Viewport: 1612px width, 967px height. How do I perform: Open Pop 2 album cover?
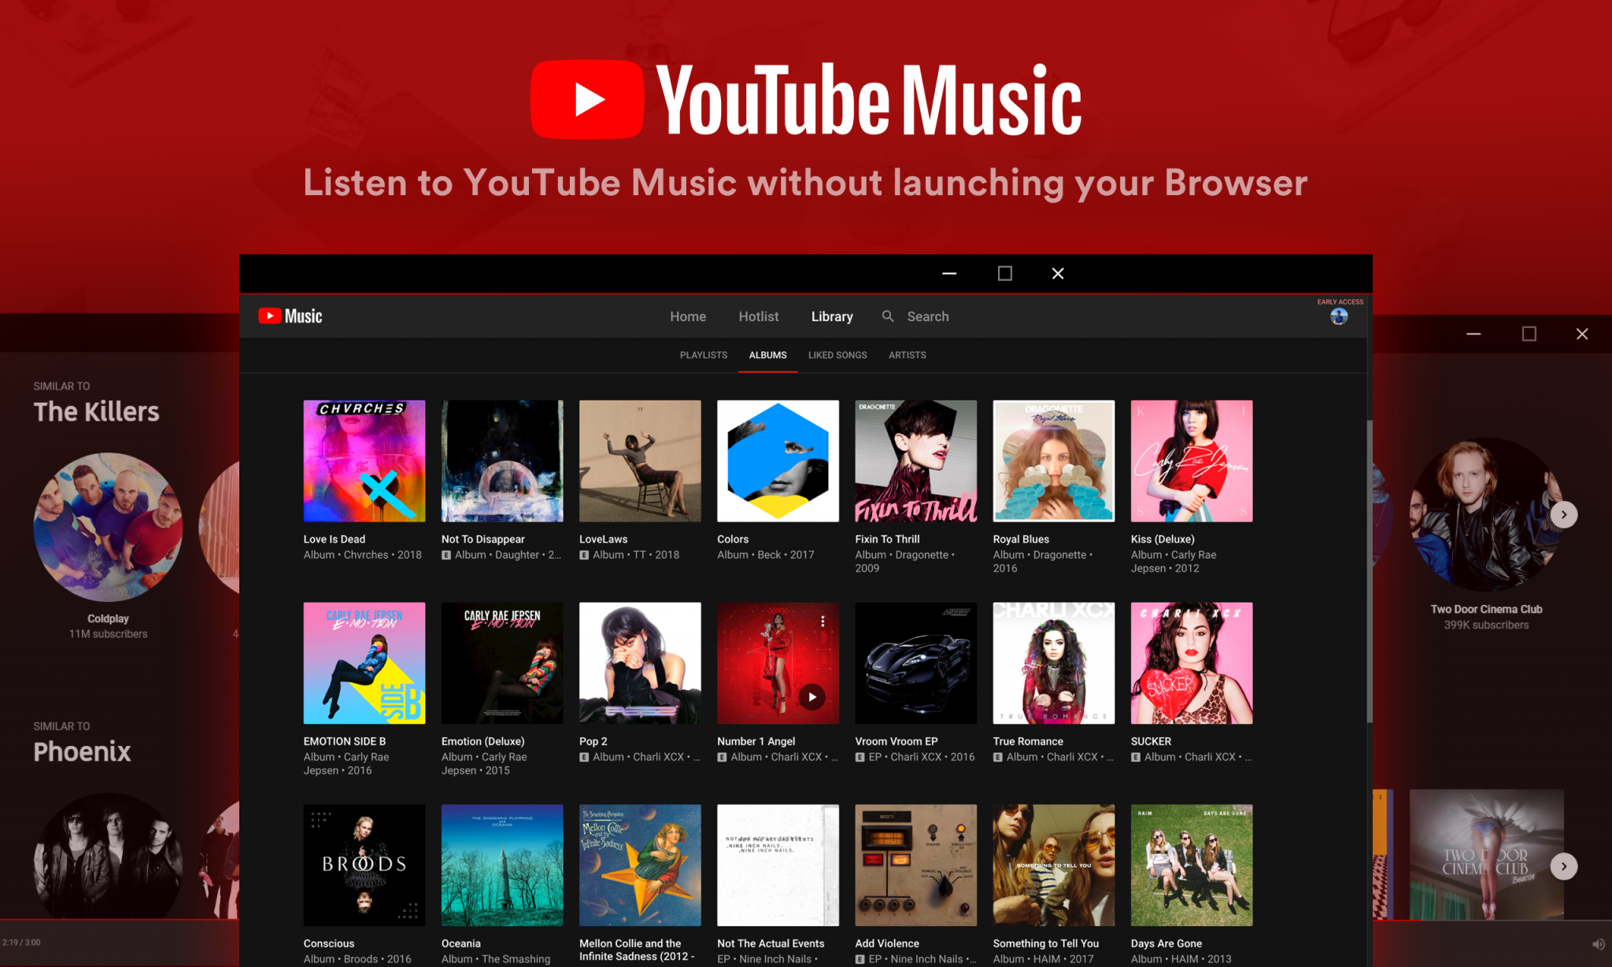click(640, 663)
